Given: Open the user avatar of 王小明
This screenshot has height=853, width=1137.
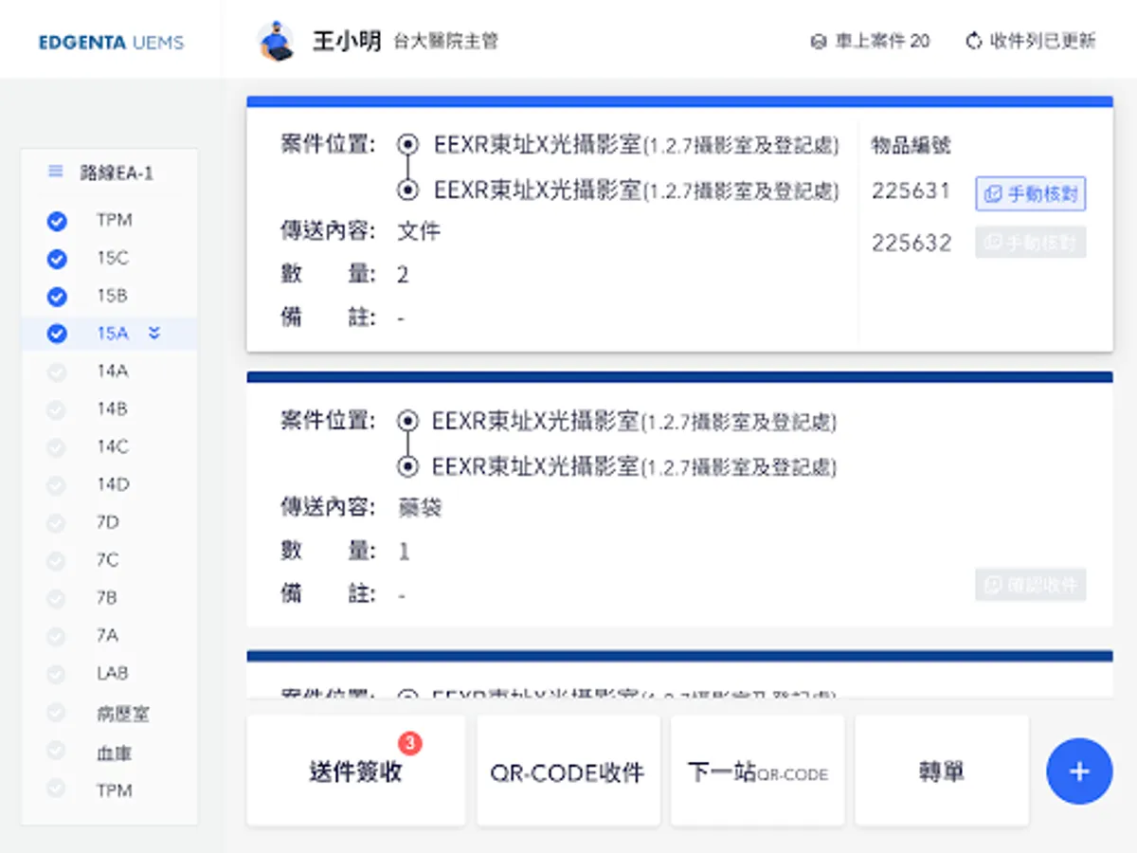Looking at the screenshot, I should pos(276,41).
